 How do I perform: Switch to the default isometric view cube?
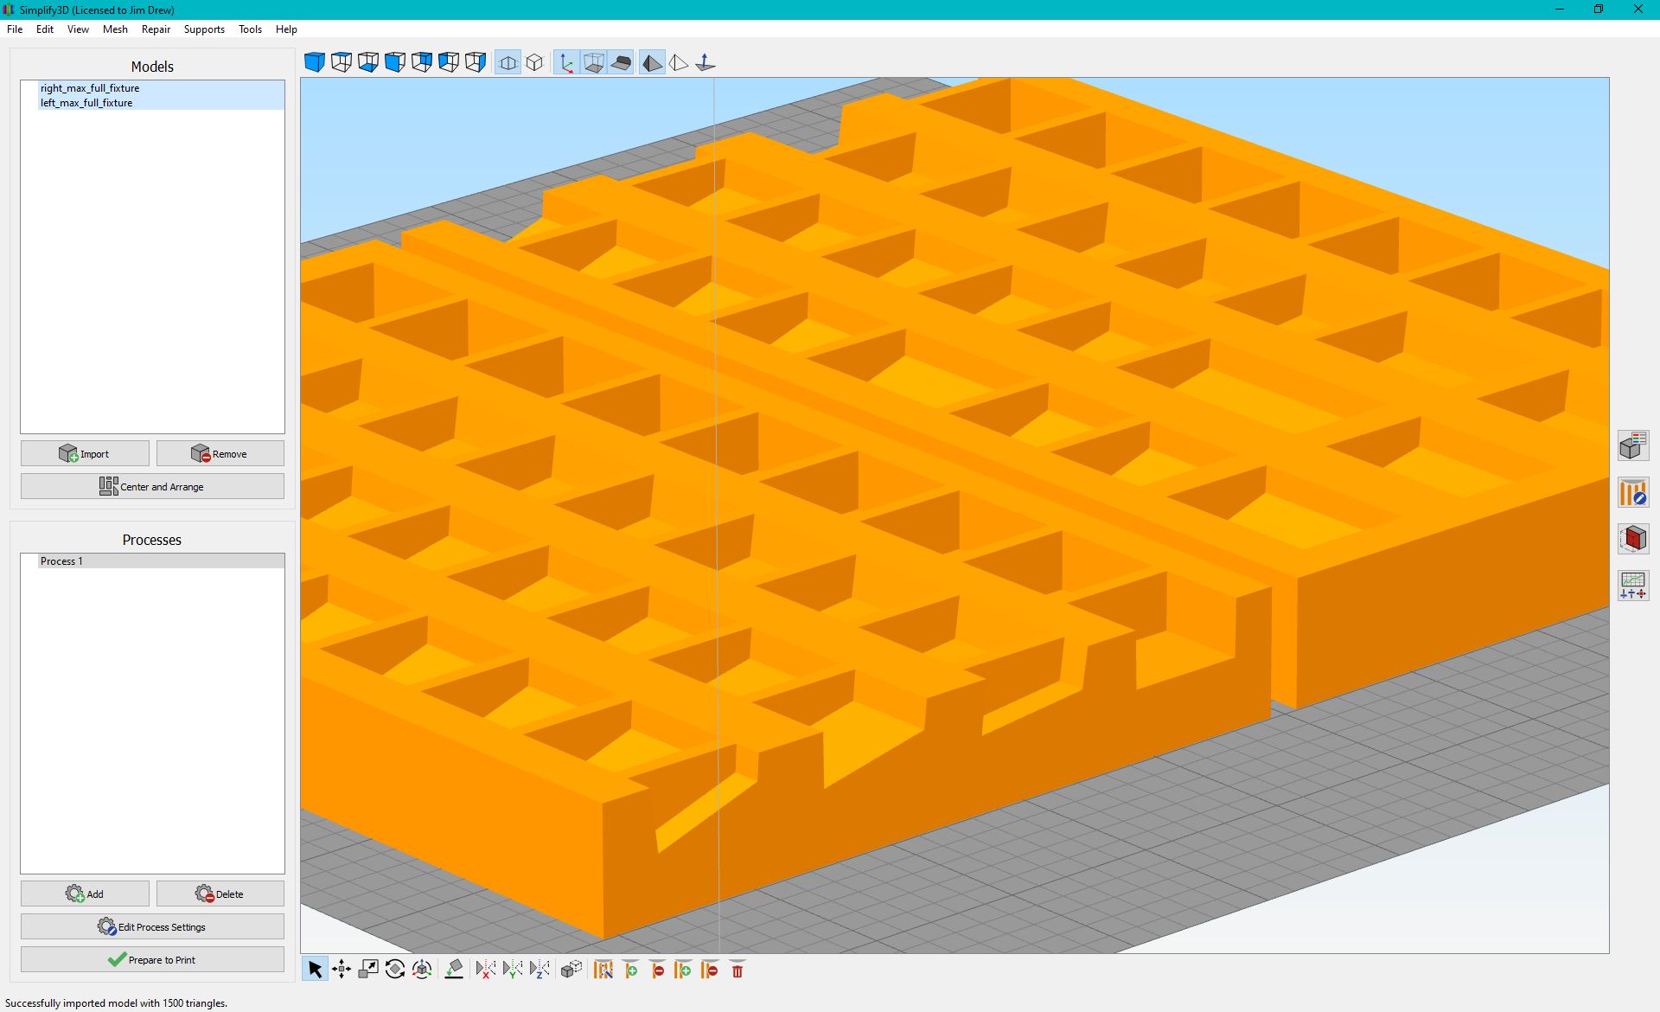coord(315,62)
